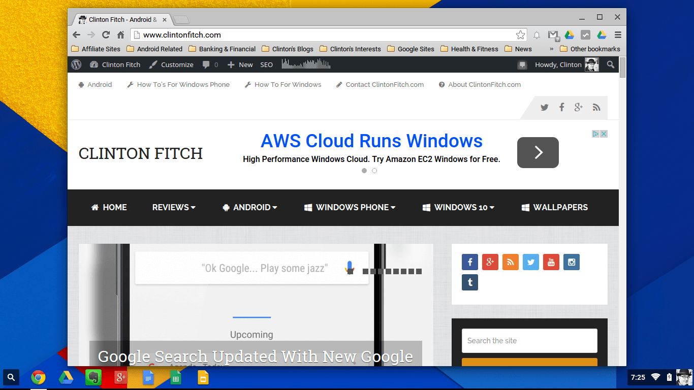Click the page vertical scrollbar thumb
The height and width of the screenshot is (390, 694).
[x=622, y=68]
